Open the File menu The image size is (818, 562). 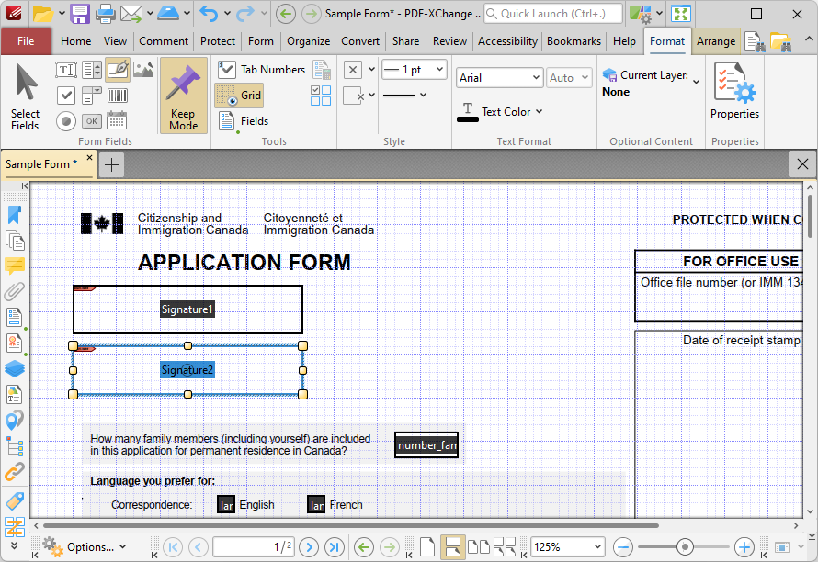click(27, 40)
